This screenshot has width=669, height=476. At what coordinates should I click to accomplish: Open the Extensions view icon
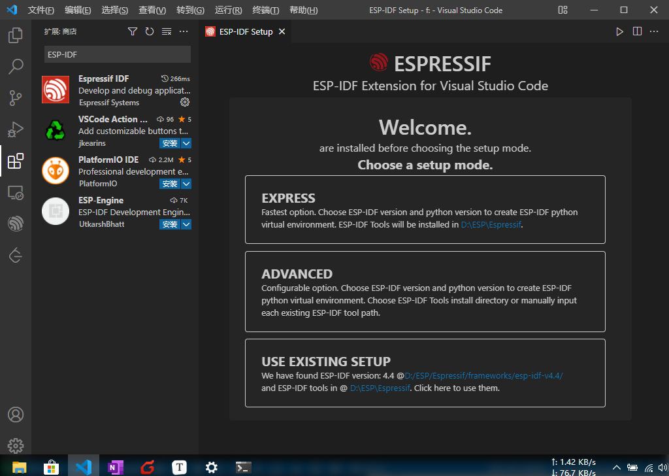click(x=16, y=161)
